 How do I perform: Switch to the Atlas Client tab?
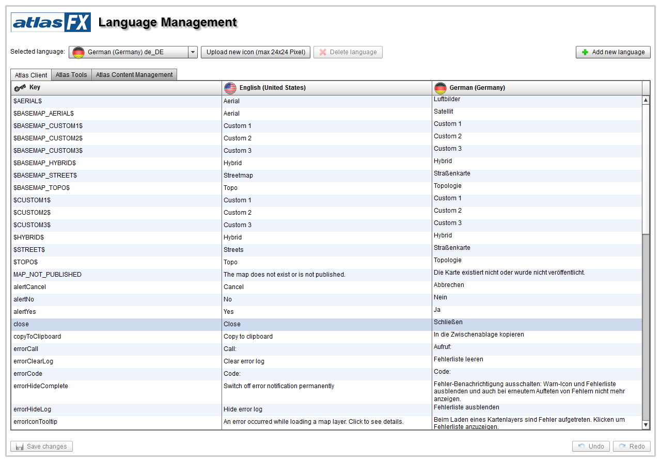(31, 75)
